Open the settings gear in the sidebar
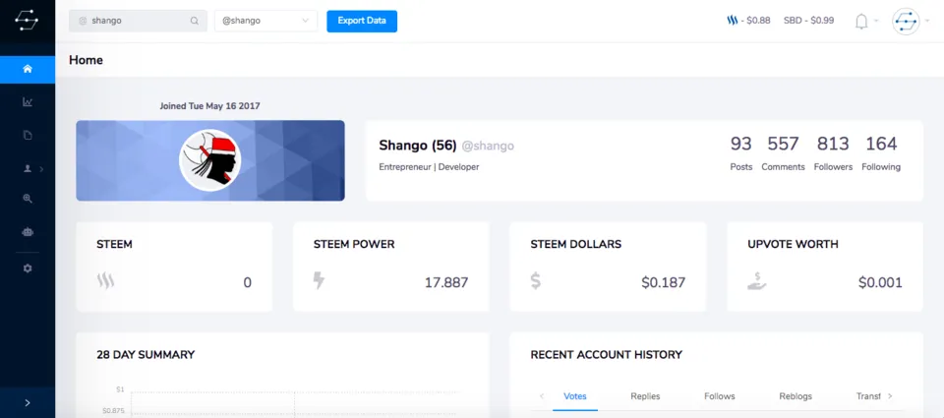 tap(28, 269)
